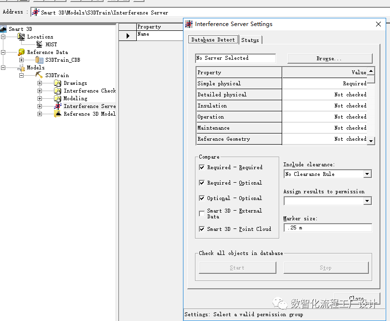Click the dialog title bar icon
This screenshot has height=321, width=390.
(189, 24)
